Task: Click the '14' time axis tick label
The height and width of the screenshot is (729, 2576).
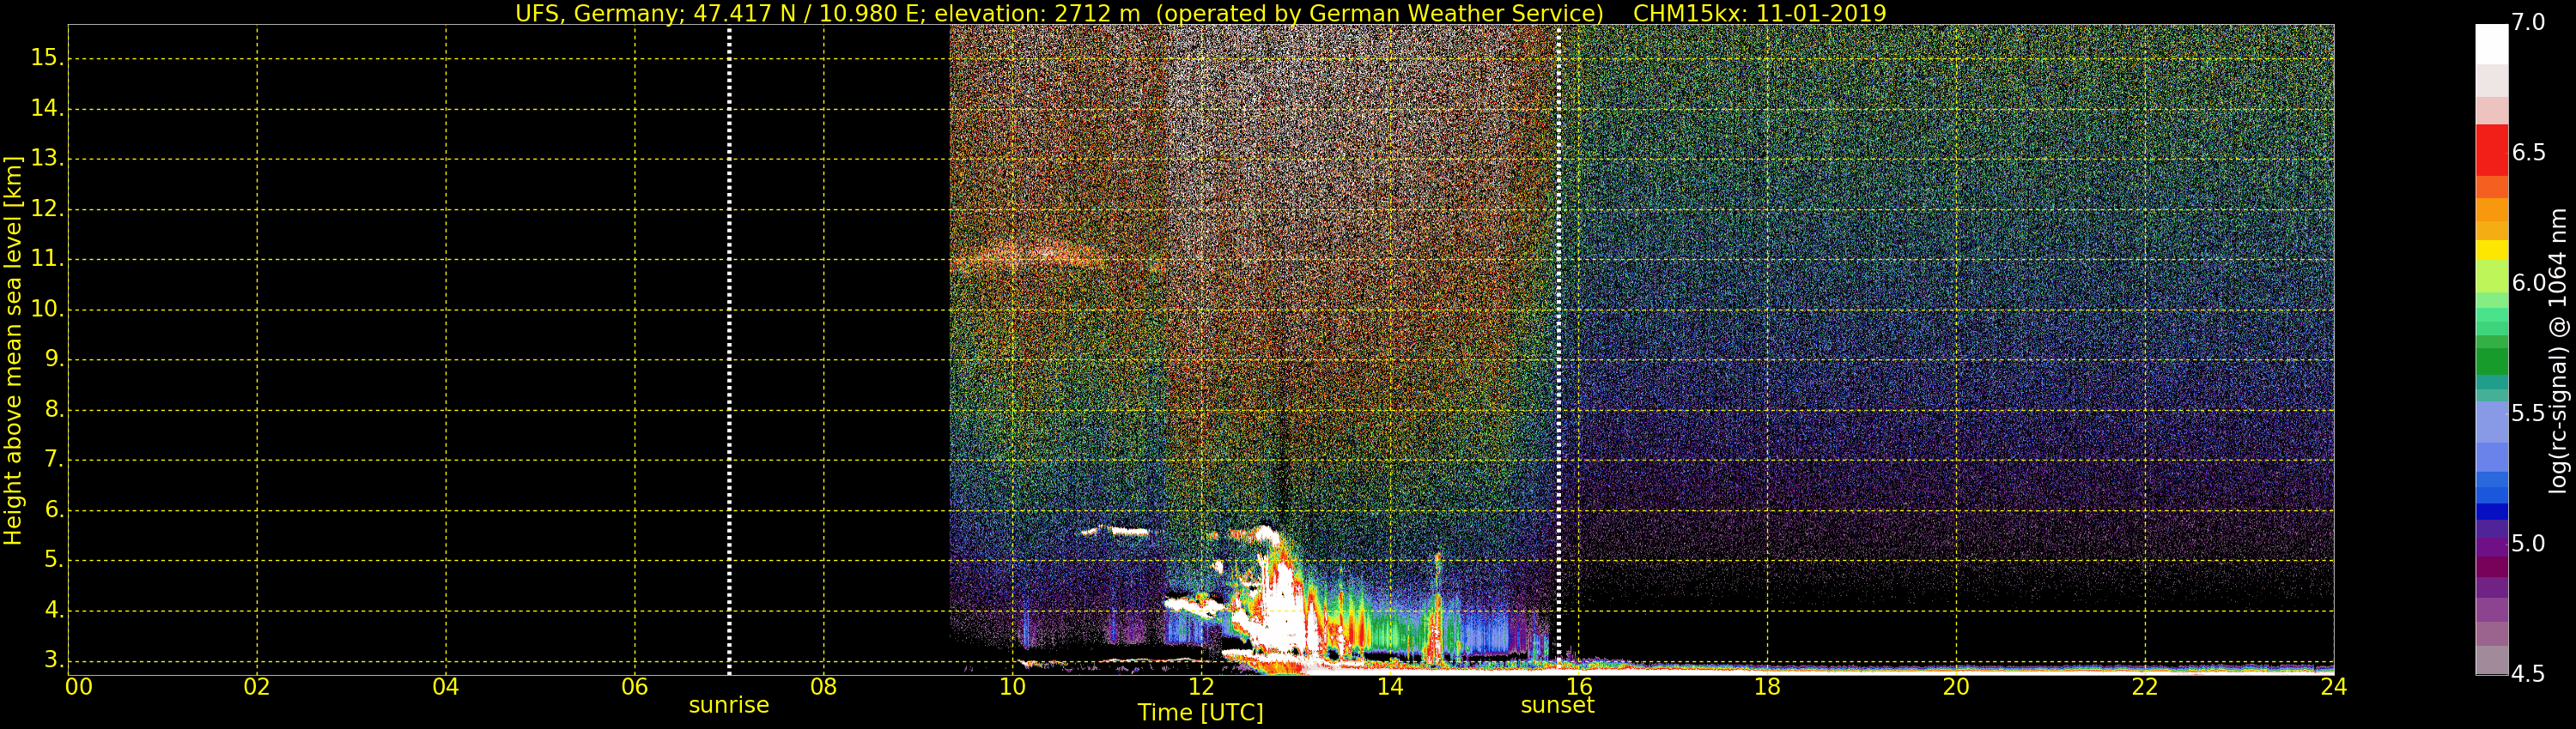Action: (1390, 687)
